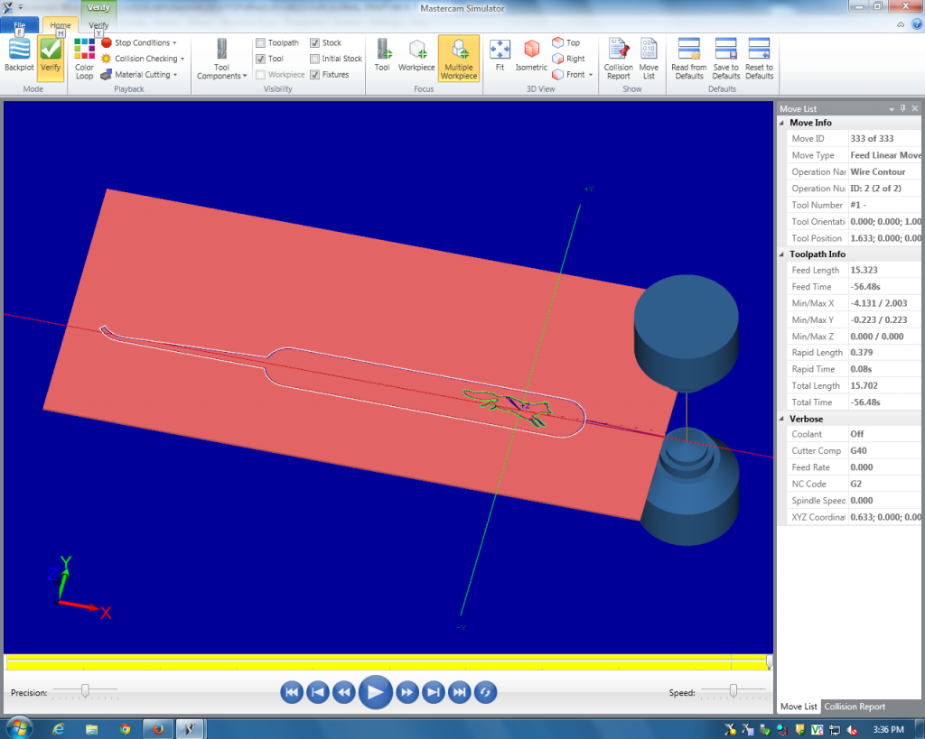Step forward one move
925x739 pixels.
coord(433,692)
